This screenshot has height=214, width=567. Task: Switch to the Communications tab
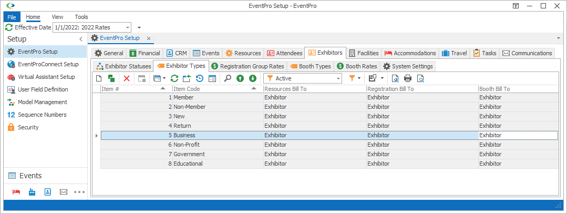click(527, 53)
